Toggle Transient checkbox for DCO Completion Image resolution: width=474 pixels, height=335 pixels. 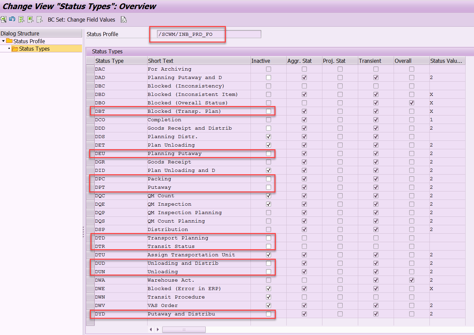point(376,120)
